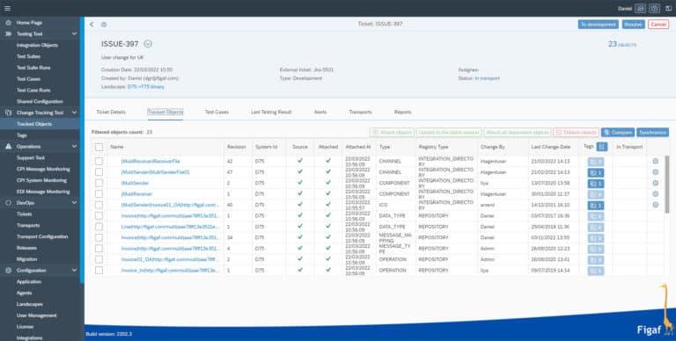Viewport: 676px width, 341px height.
Task: Open the hamburger navigation menu
Action: pos(7,8)
